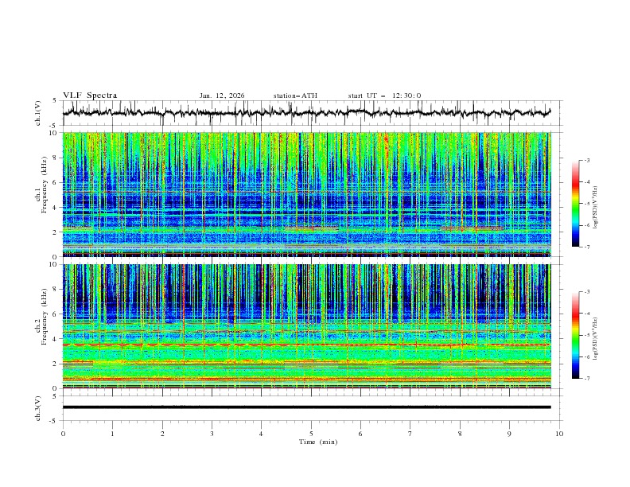Screen dimensions: 630x487
Task: Click the "-4" tick on ch.2 colorbar
Action: pyautogui.click(x=586, y=314)
